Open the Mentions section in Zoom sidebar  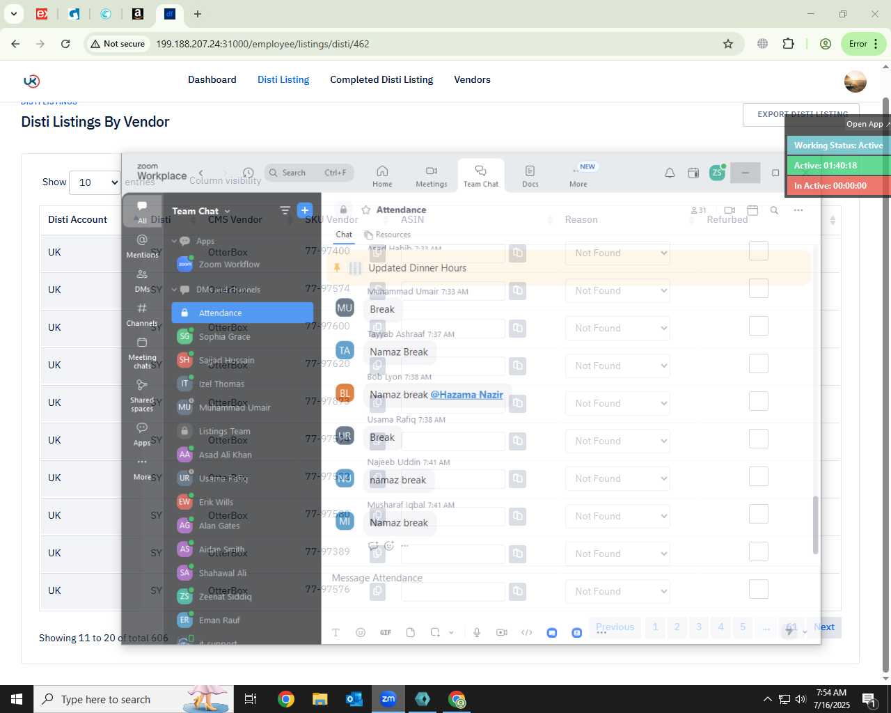pos(142,246)
